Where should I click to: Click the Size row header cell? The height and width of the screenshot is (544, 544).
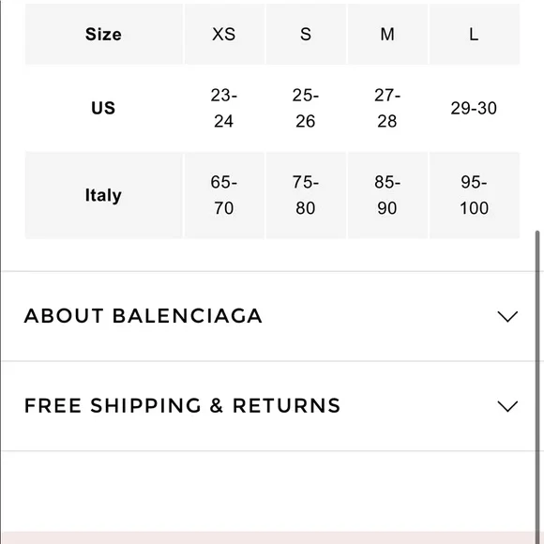(x=104, y=34)
